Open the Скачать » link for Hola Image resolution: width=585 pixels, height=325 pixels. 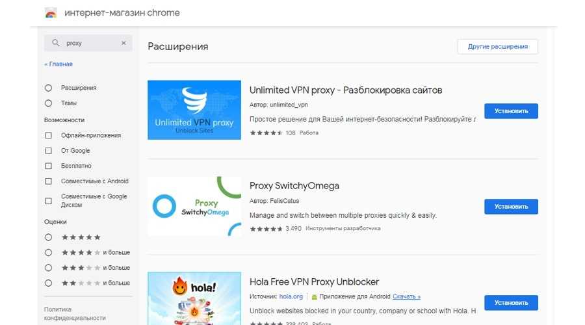click(406, 297)
